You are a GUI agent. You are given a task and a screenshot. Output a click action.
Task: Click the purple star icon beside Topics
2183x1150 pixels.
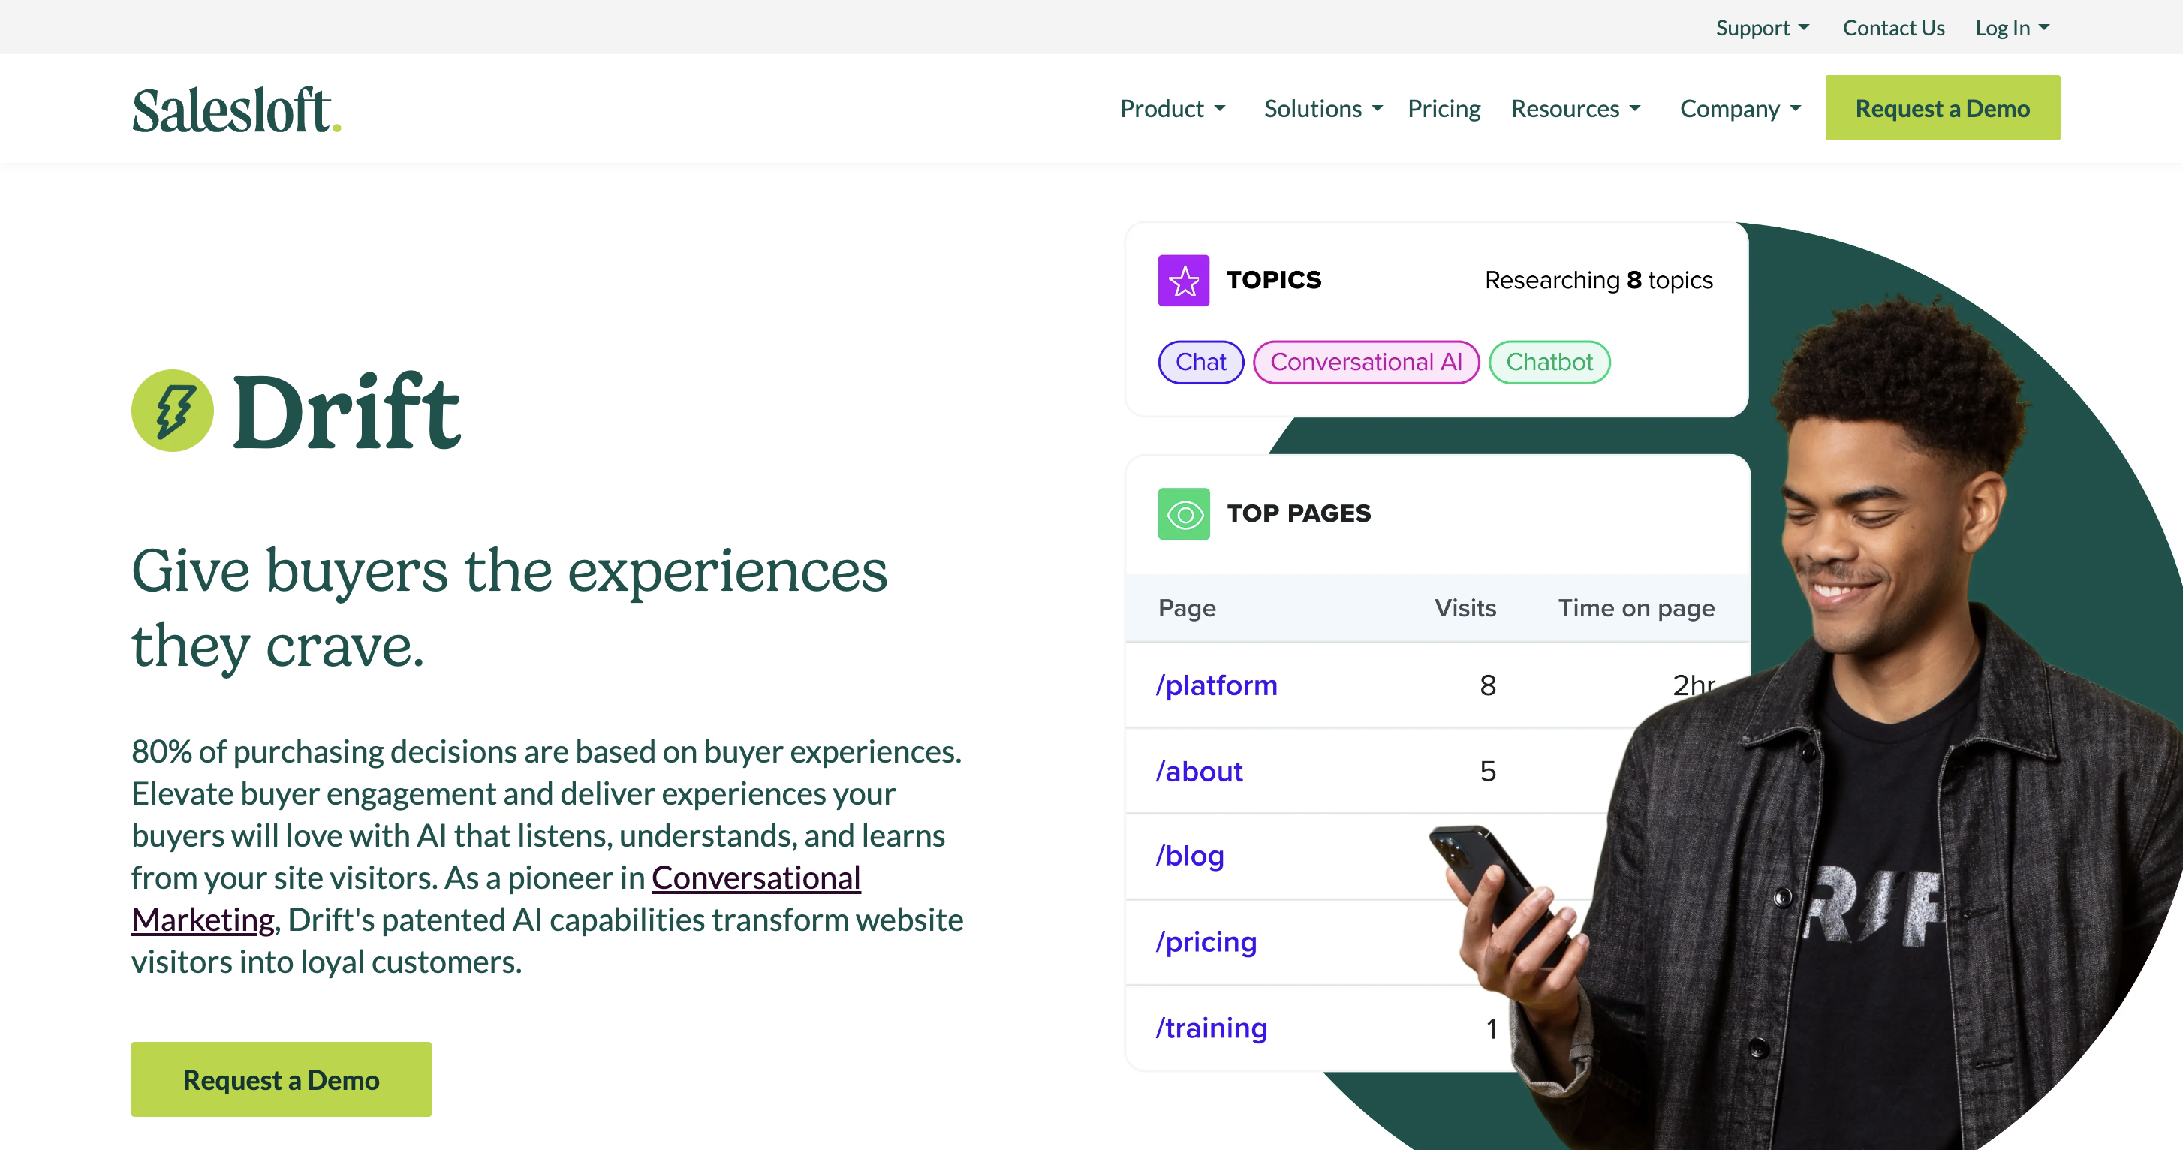[1182, 280]
